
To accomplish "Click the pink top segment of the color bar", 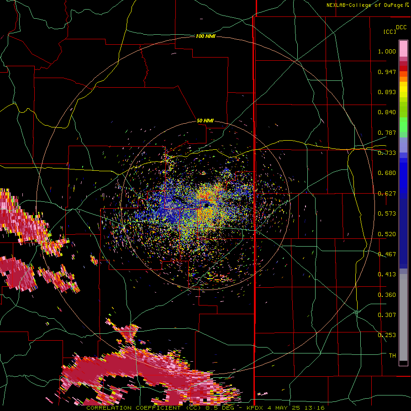I will [403, 48].
